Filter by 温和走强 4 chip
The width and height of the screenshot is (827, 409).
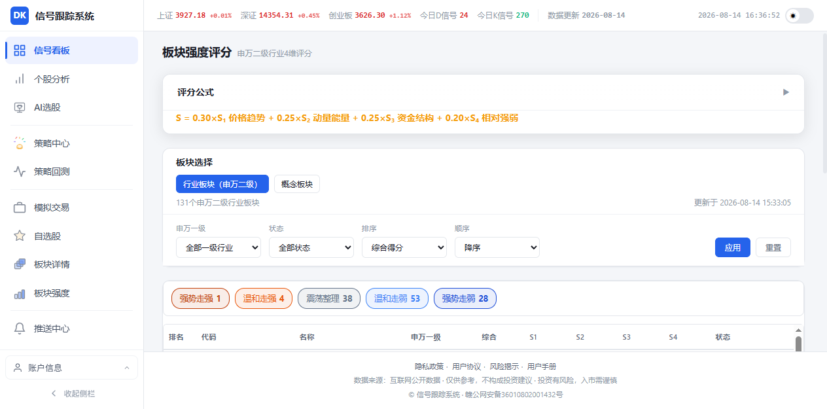tap(264, 298)
